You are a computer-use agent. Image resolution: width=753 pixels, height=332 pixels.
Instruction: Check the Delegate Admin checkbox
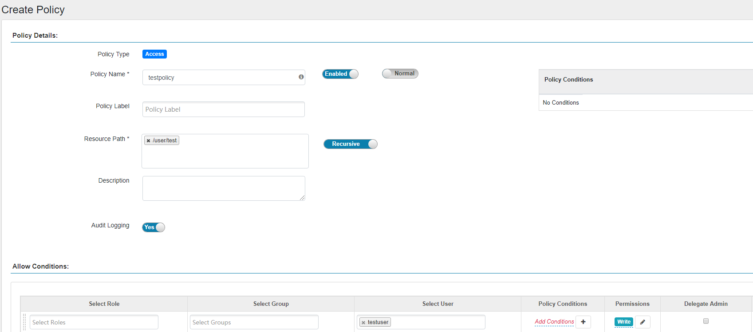click(706, 321)
